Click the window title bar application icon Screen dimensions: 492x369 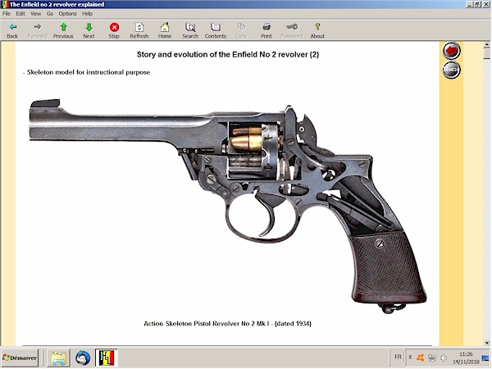click(4, 4)
